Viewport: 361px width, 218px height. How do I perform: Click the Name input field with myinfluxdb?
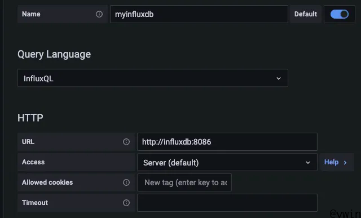tap(199, 14)
